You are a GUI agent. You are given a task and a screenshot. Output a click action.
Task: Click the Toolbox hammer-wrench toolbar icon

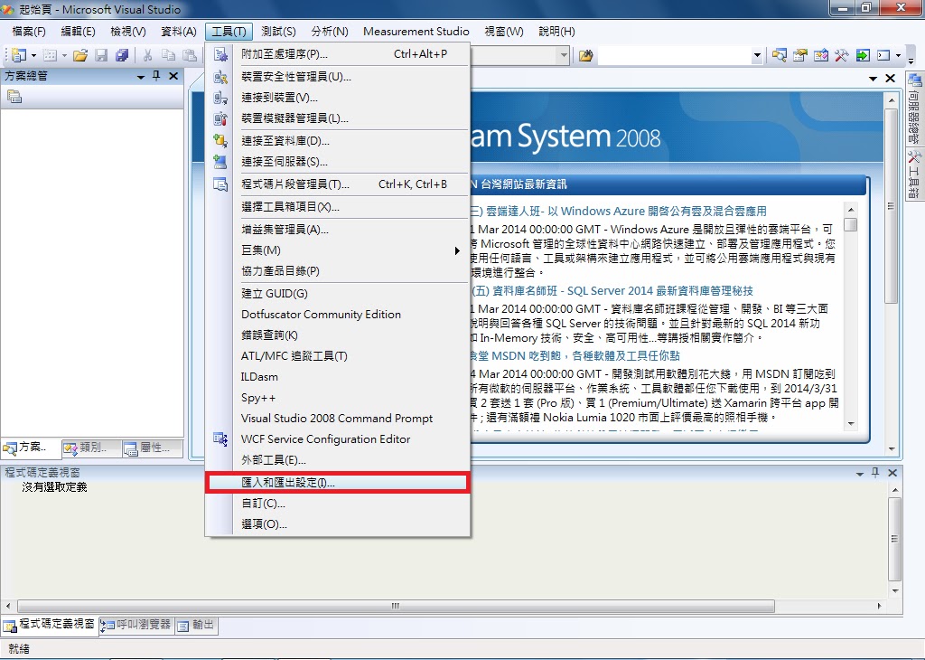point(841,55)
